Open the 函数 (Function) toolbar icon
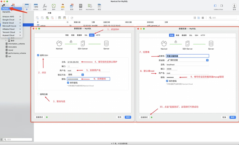239x145 pixels. (45, 6)
